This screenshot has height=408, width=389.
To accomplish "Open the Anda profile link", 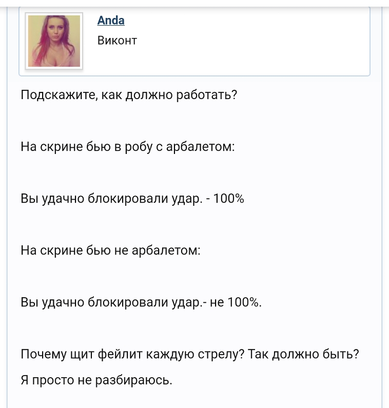I will coord(111,21).
